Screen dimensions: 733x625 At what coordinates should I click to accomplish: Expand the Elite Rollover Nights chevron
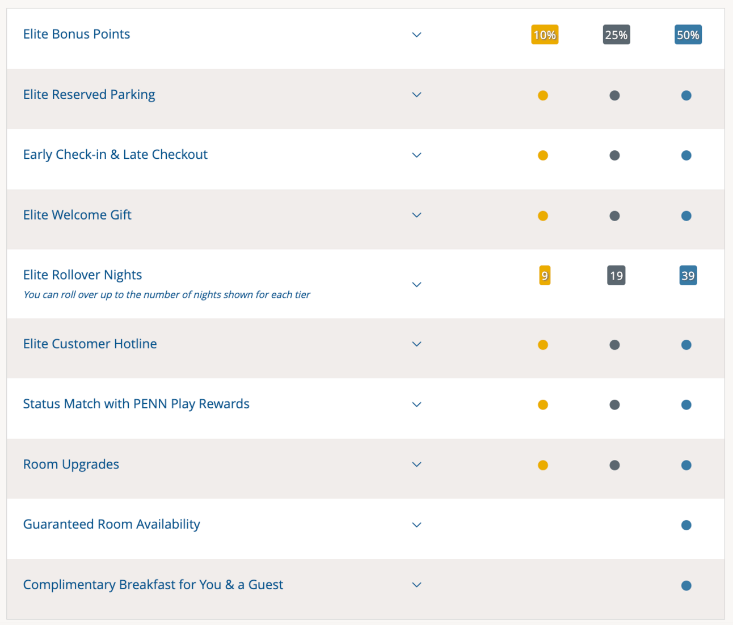tap(416, 284)
